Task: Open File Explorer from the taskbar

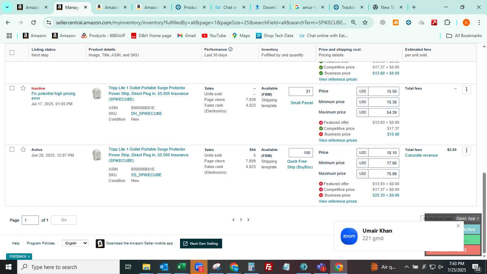Action: pyautogui.click(x=146, y=267)
